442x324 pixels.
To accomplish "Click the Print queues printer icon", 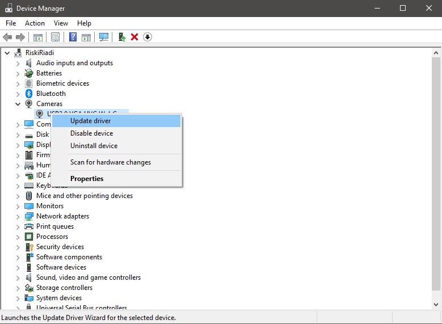I will [x=29, y=226].
